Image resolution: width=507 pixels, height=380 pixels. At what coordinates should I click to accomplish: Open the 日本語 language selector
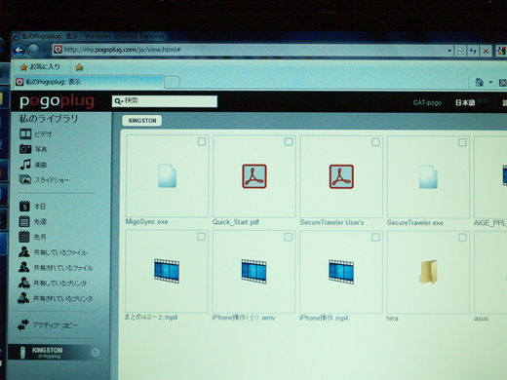[465, 103]
